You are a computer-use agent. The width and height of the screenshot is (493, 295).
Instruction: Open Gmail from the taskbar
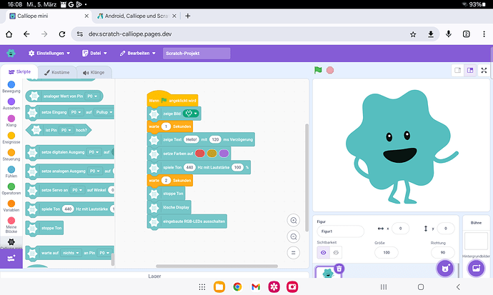[256, 287]
